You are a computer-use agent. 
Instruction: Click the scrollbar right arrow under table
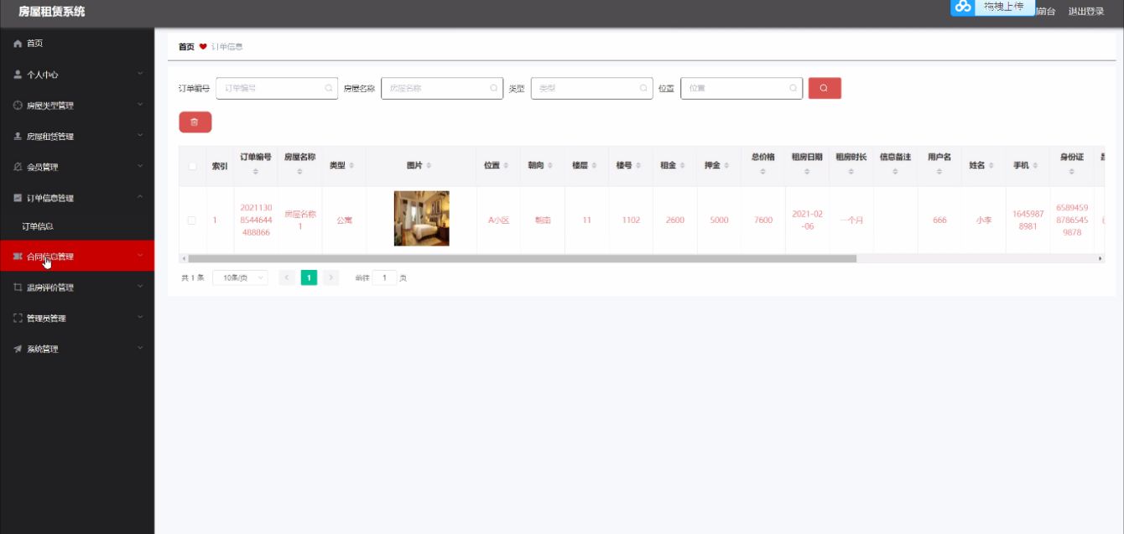click(1101, 258)
